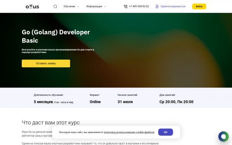The width and height of the screenshot is (232, 145).
Task: Select the Дни занятий label
Action: coord(167,95)
